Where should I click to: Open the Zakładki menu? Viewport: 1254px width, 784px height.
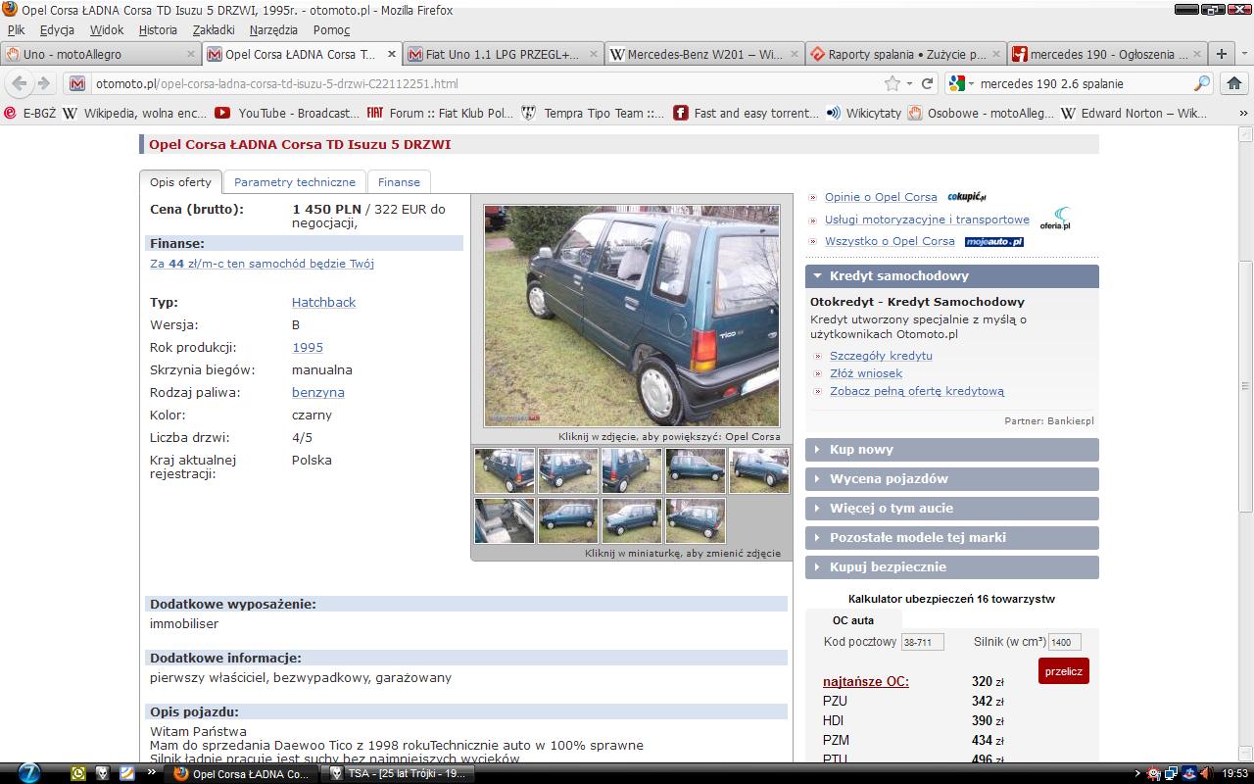click(214, 30)
